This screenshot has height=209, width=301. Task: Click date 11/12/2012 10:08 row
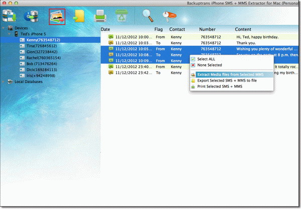(x=133, y=55)
